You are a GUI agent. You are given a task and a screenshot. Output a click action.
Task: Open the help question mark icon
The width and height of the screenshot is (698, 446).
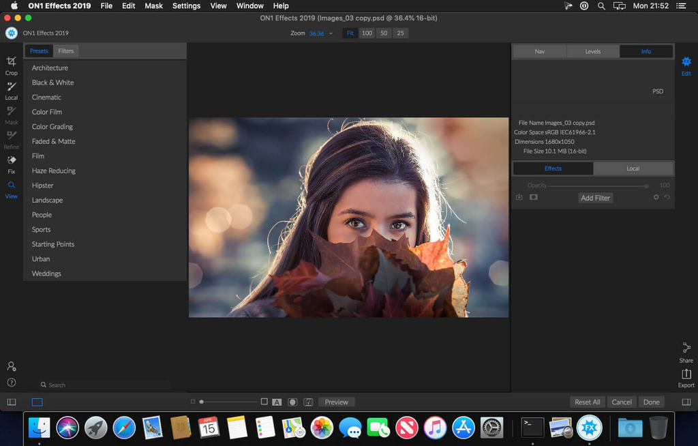coord(11,382)
